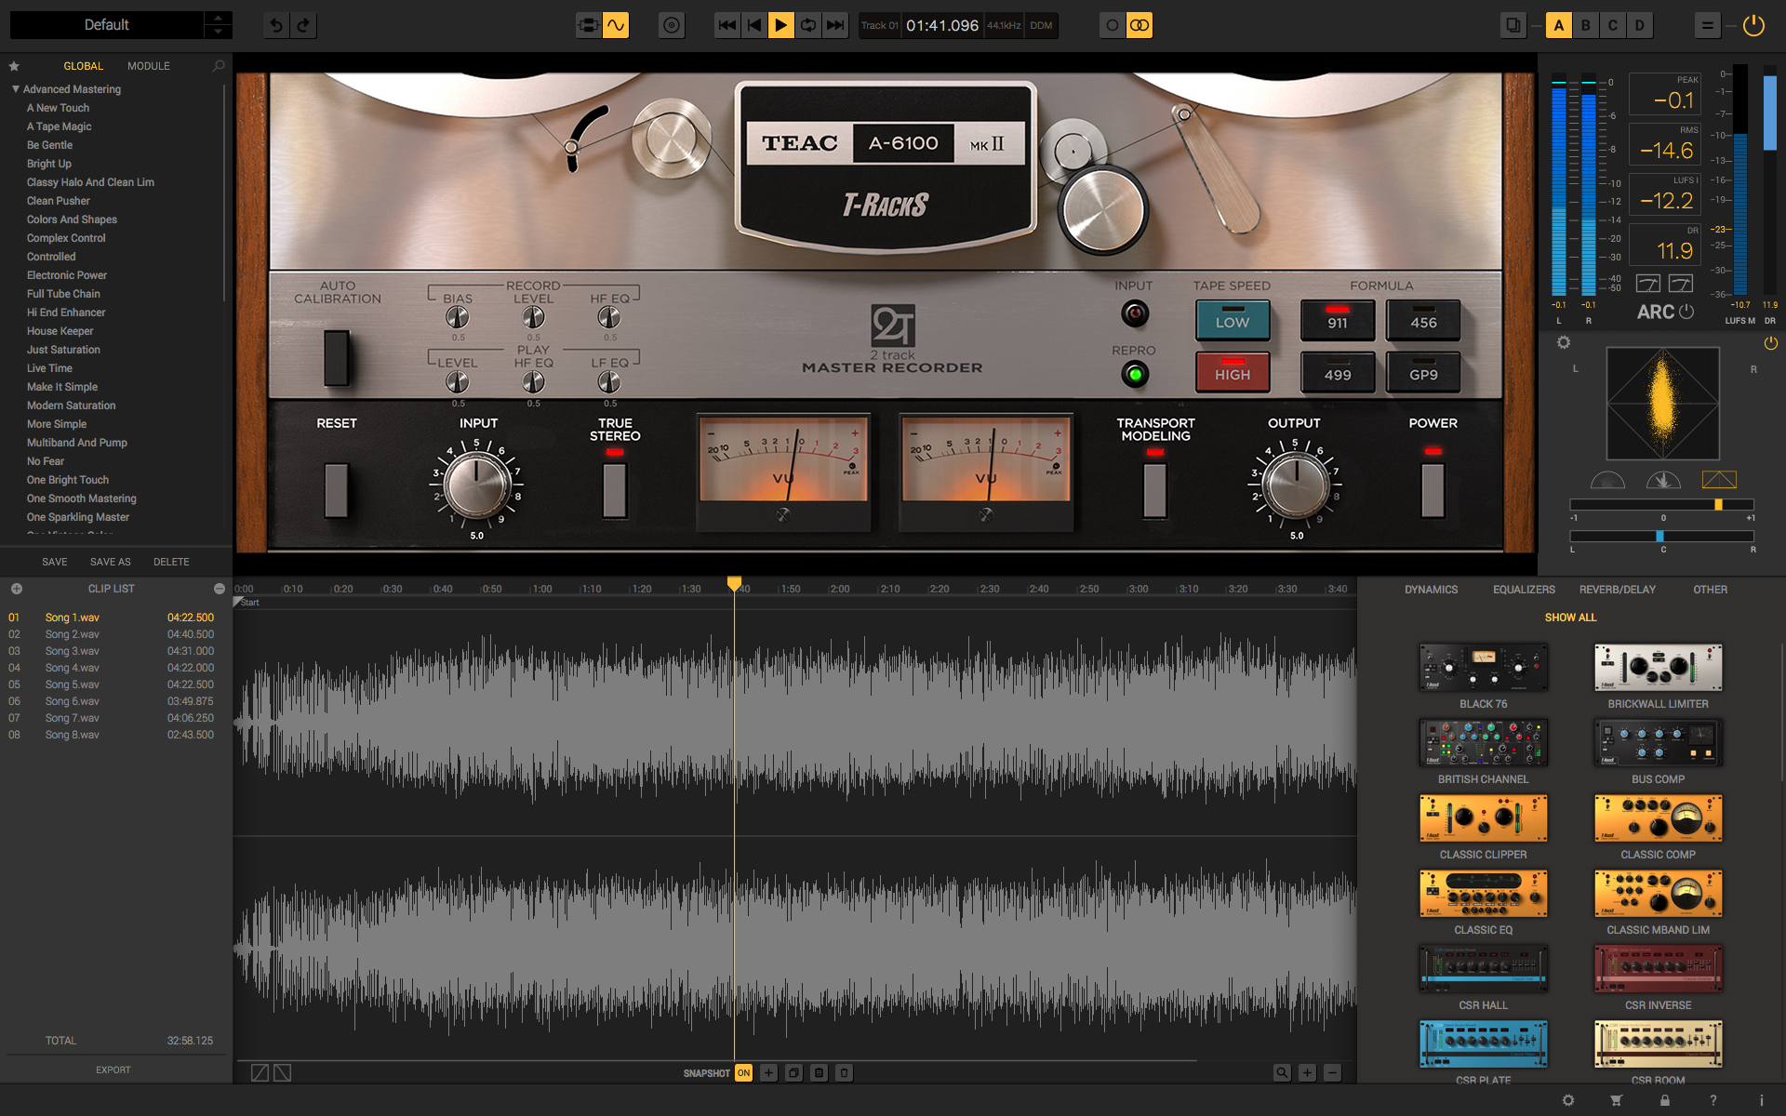Click the loop playback icon
1786x1116 pixels.
pos(808,25)
